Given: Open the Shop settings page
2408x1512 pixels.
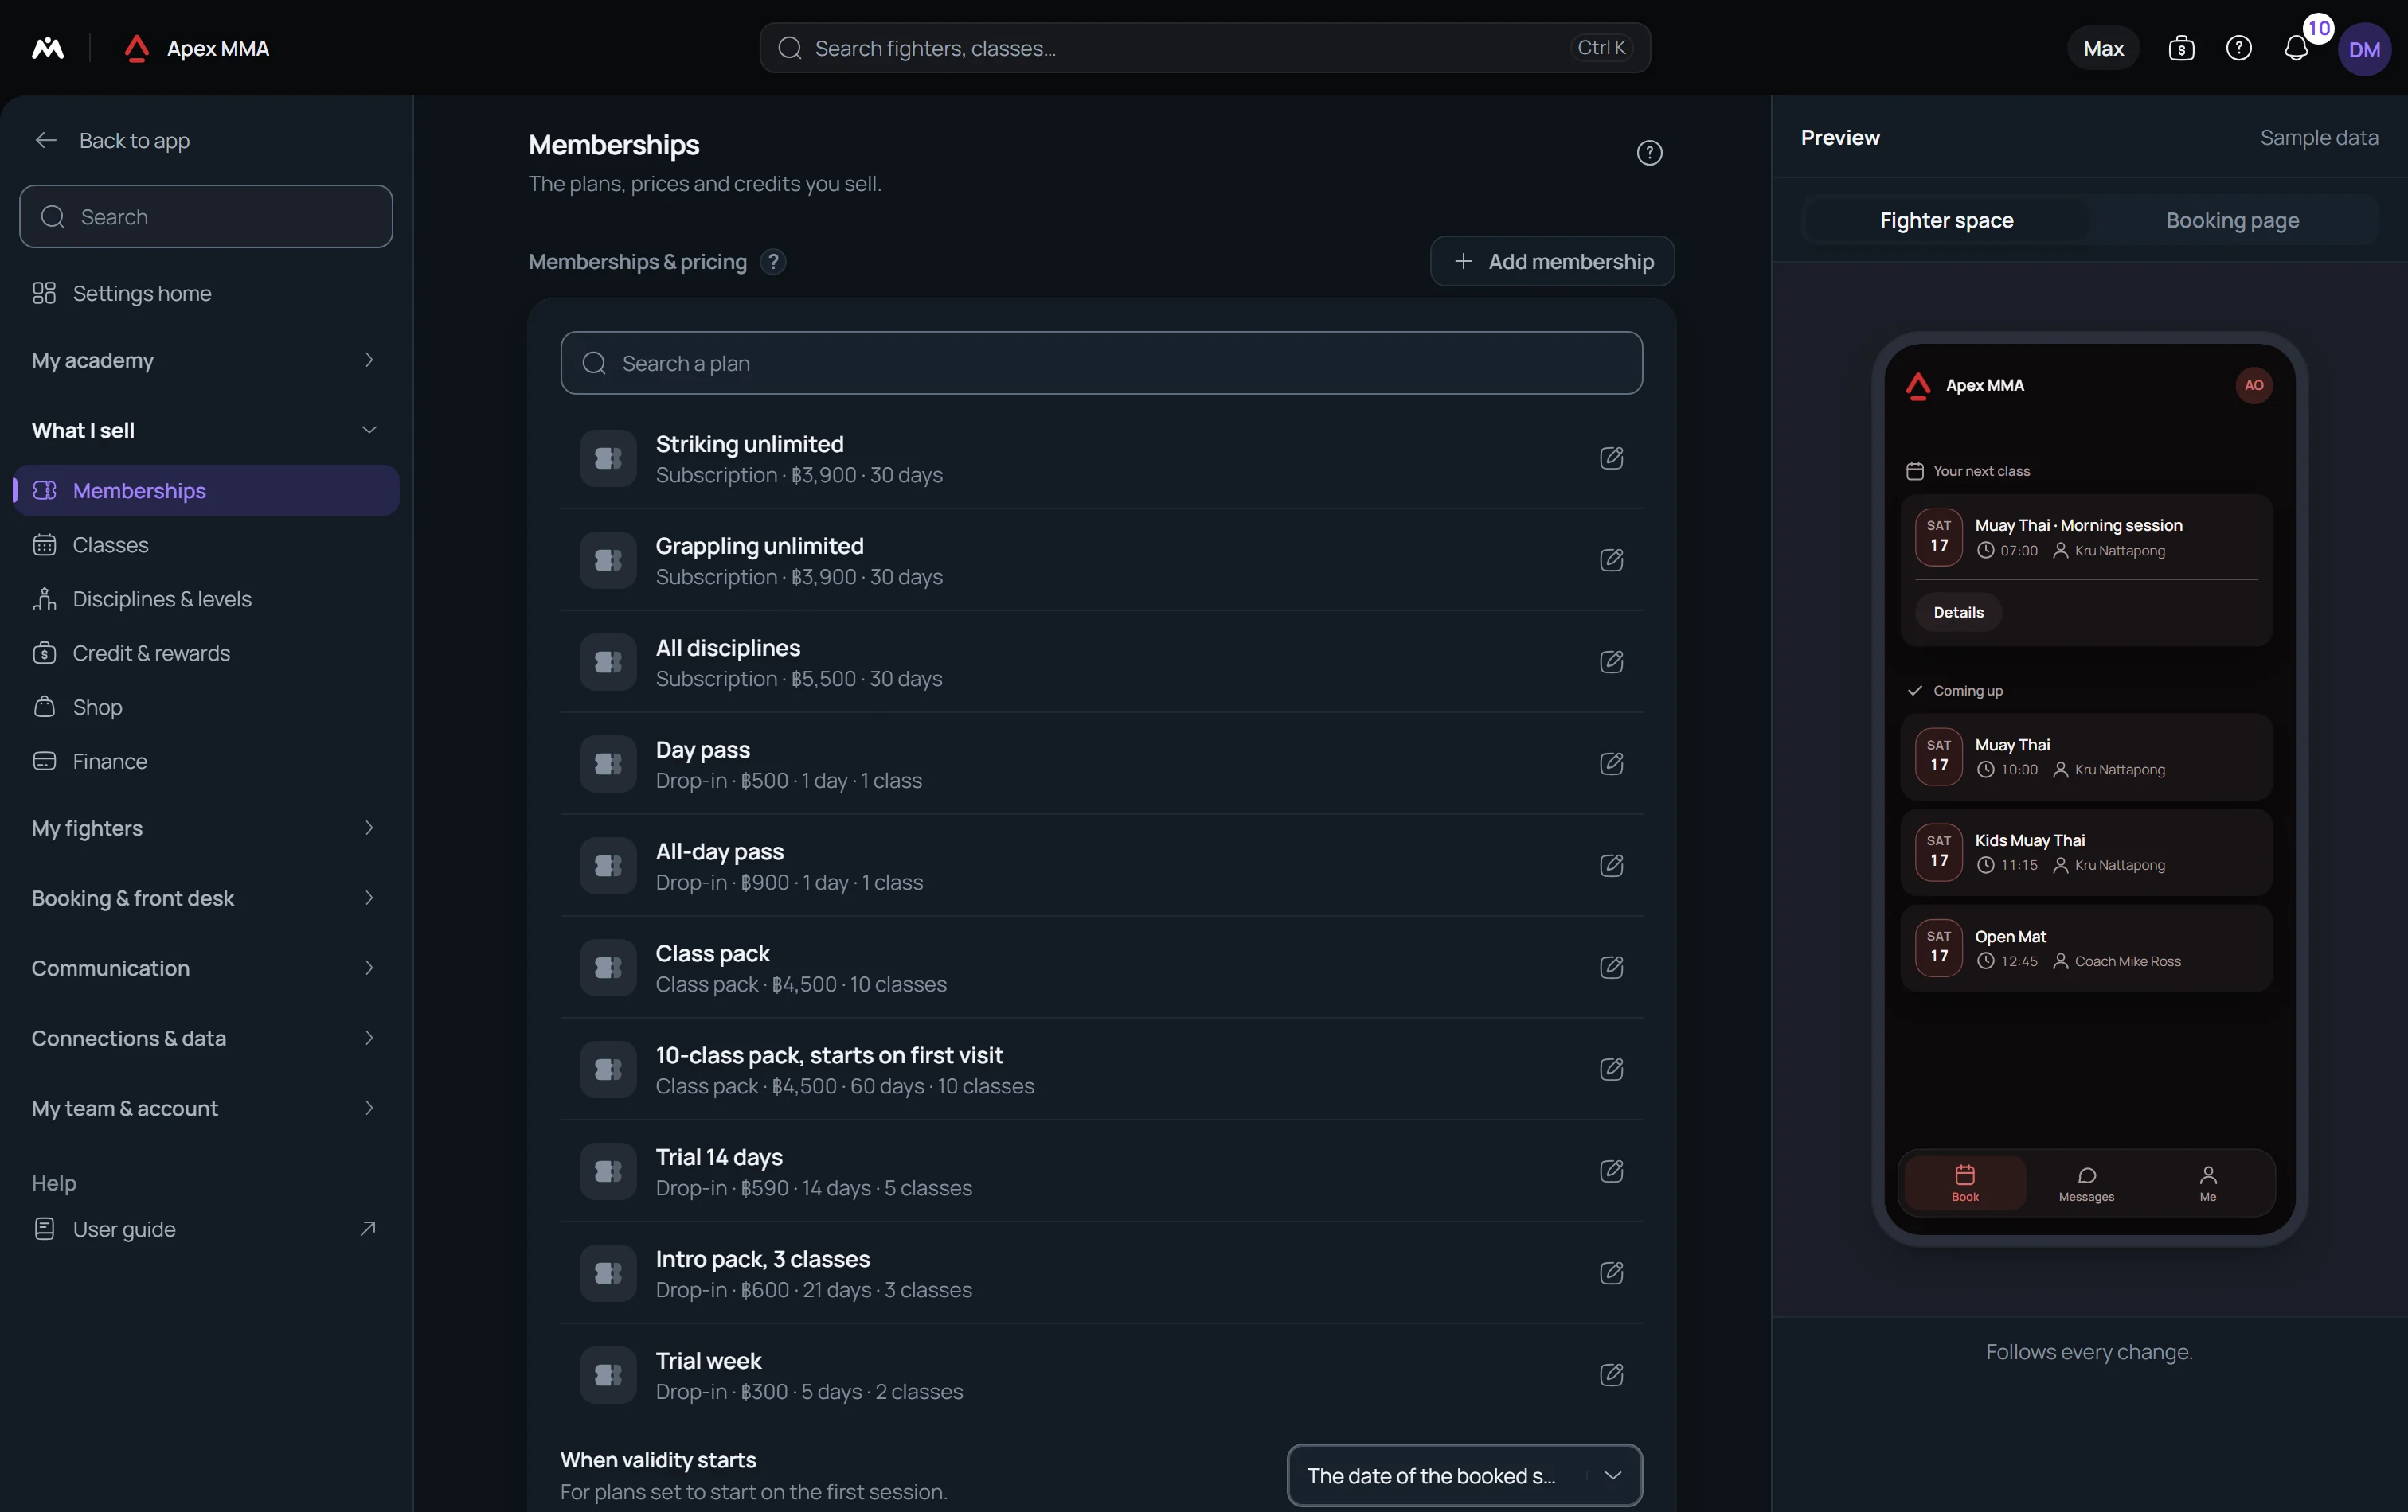Looking at the screenshot, I should pos(205,707).
